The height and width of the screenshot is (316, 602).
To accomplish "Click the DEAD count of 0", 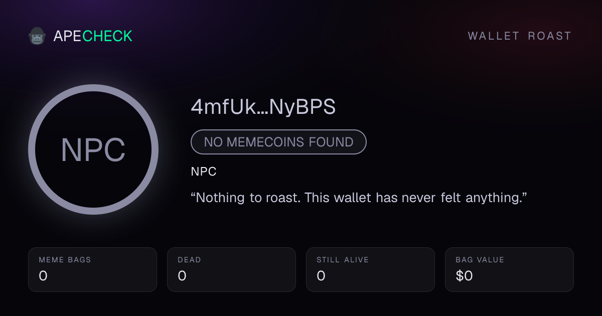I will (182, 276).
